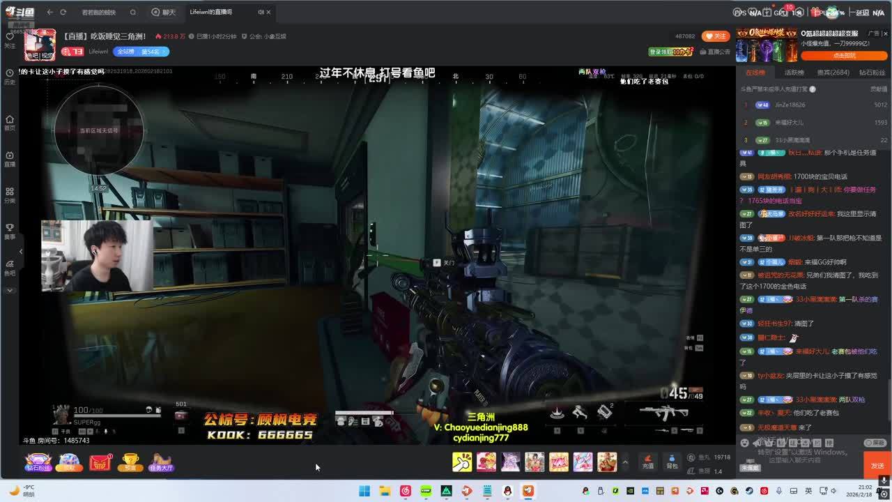Open 历史 history in left sidebar
The image size is (892, 502).
(10, 76)
